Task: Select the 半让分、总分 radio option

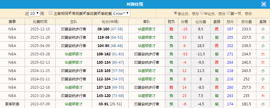Action: (x=202, y=13)
